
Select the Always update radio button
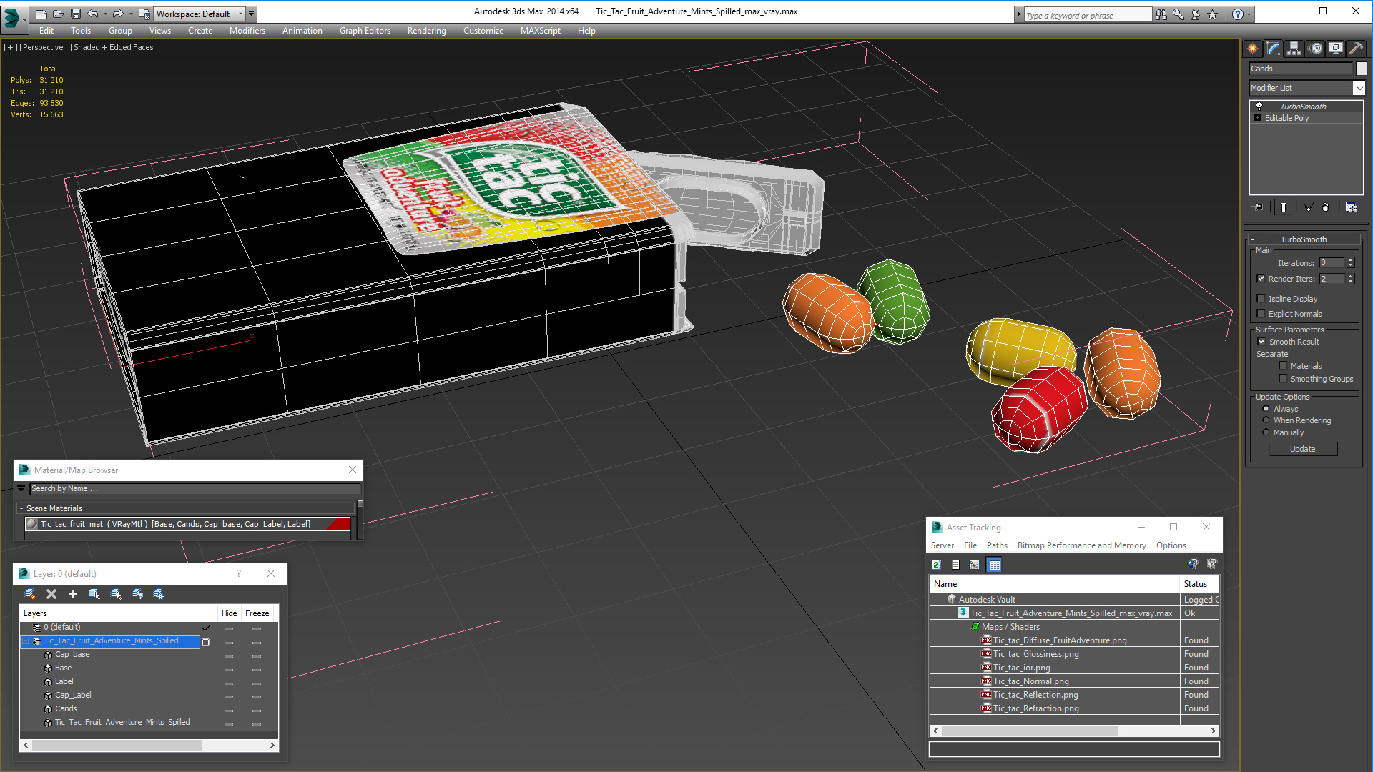[x=1266, y=409]
